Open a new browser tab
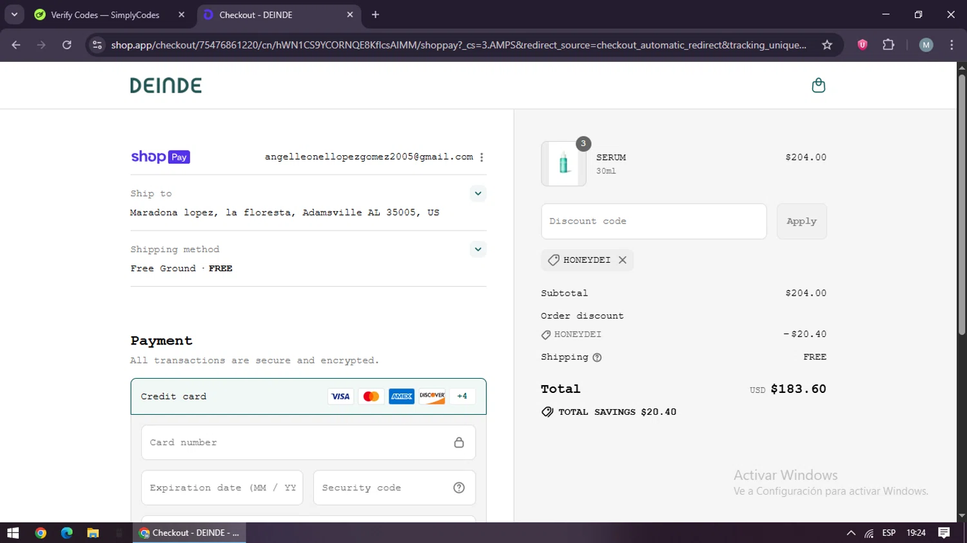 375,15
